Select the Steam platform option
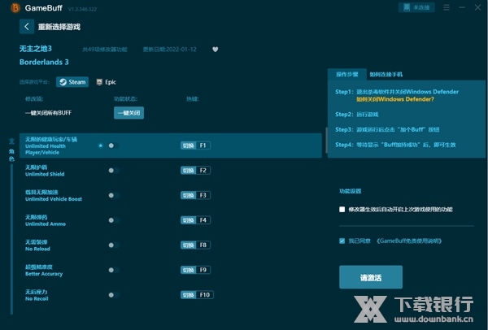488x330 pixels. (x=72, y=82)
